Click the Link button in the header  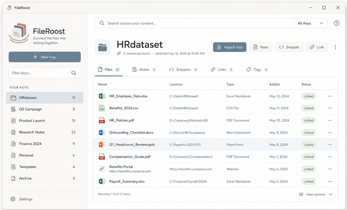point(317,47)
